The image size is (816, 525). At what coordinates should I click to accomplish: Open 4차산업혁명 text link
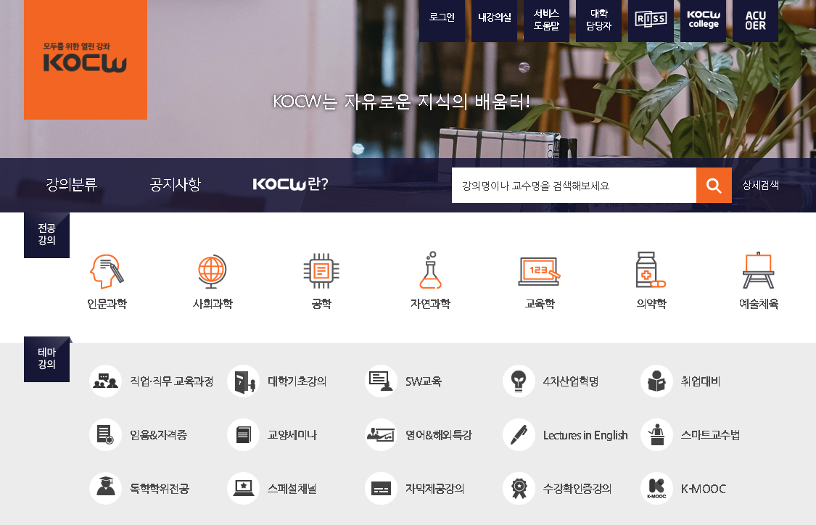(571, 381)
